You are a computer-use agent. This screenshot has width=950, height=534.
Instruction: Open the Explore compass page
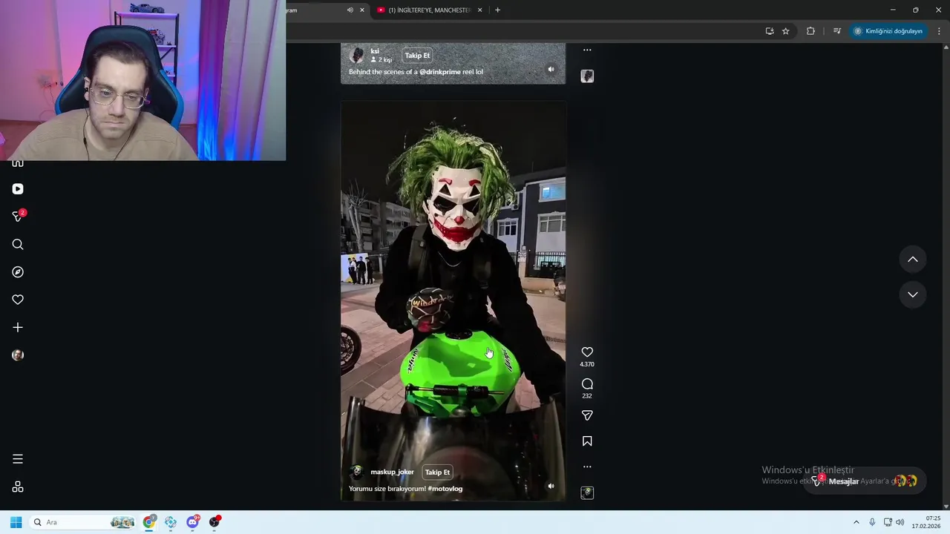click(18, 272)
